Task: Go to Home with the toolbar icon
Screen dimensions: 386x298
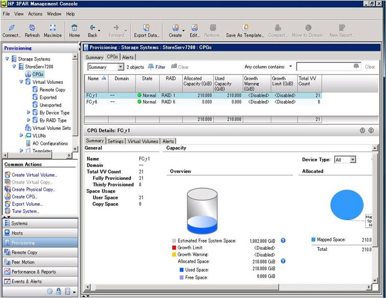Action: tap(74, 27)
